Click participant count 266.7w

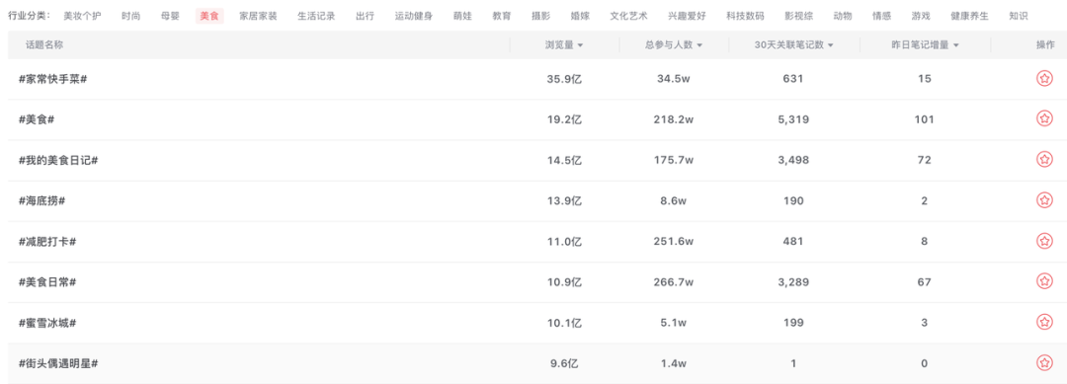coord(674,282)
